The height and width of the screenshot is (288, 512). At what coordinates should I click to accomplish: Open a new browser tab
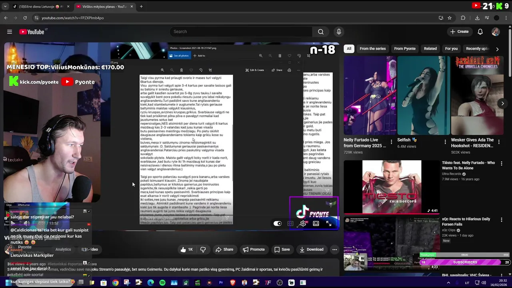pos(141,6)
